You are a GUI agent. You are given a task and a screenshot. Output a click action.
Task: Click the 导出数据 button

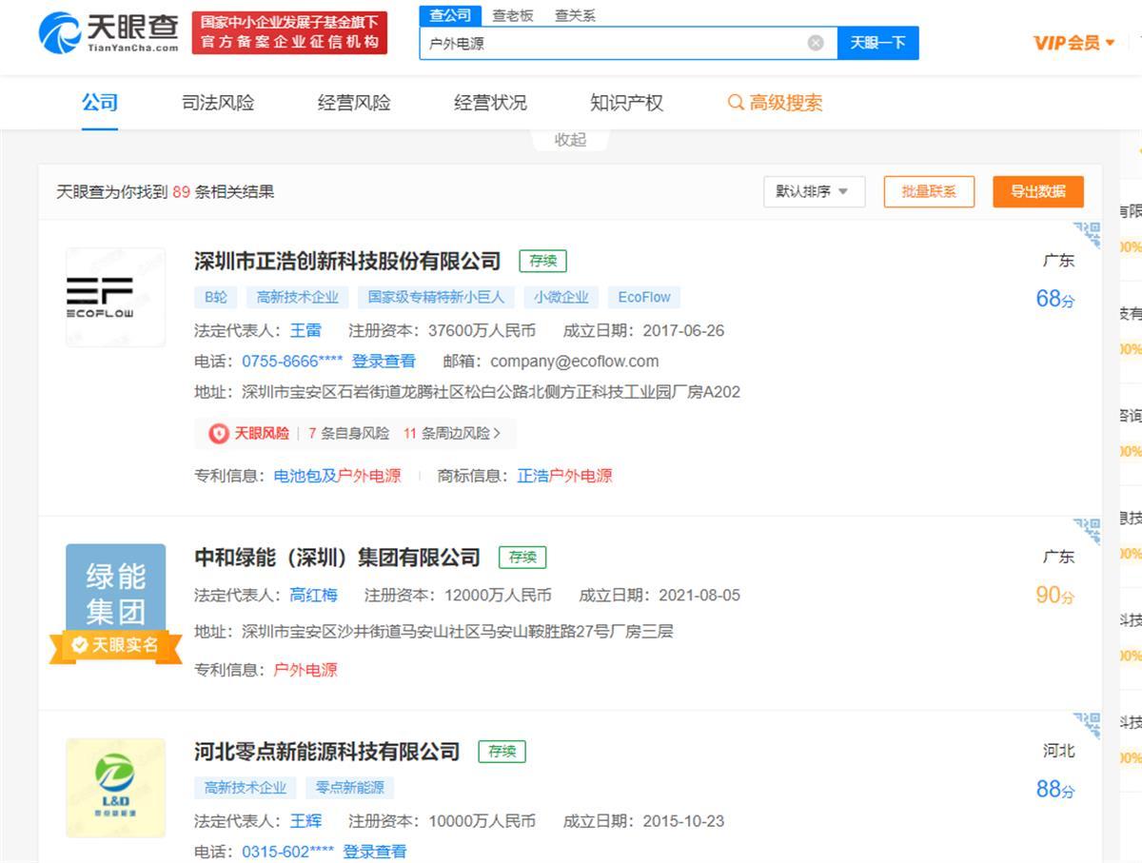coord(1038,191)
